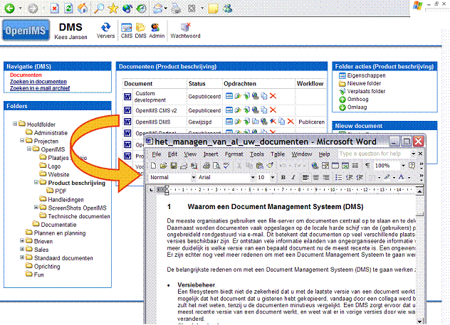450x325 pixels.
Task: Open the Admin module icon
Action: tap(155, 28)
